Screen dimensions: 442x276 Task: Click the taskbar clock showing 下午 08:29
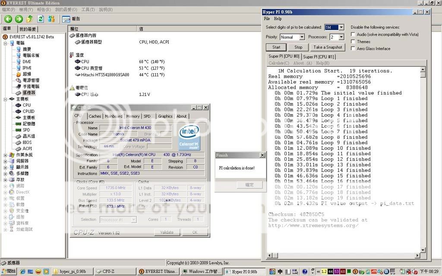(429, 272)
